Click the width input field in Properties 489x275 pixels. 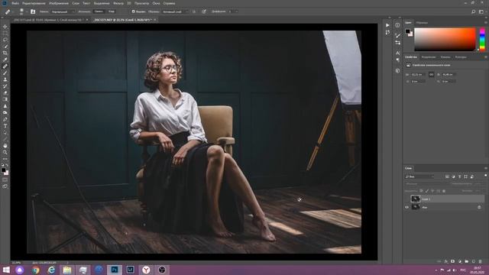click(418, 75)
